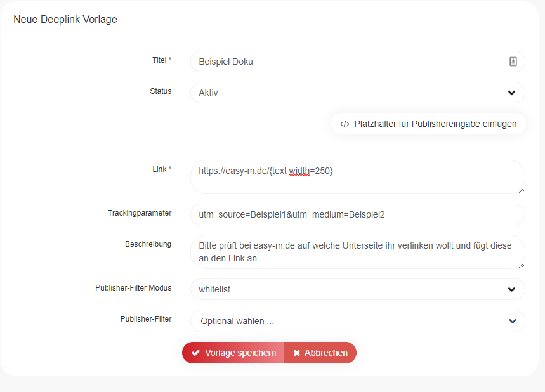545x392 pixels.
Task: Expand the Status dropdown chevron arrow
Action: (x=511, y=93)
